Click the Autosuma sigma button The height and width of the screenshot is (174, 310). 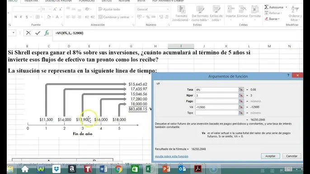point(274,7)
